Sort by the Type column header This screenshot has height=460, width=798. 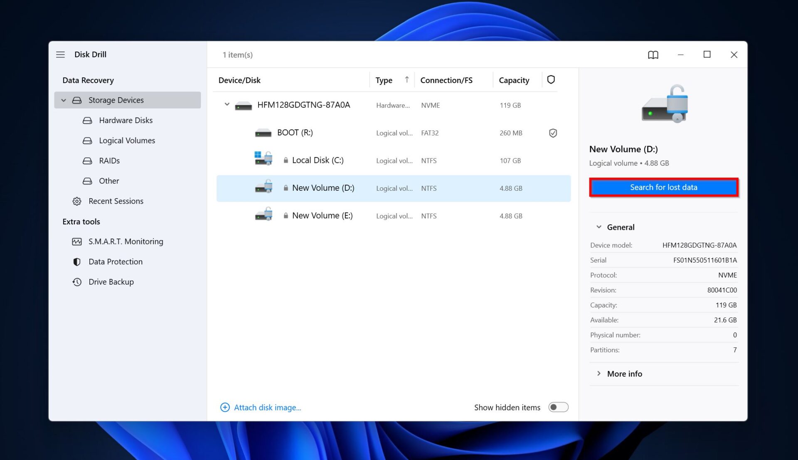click(383, 80)
